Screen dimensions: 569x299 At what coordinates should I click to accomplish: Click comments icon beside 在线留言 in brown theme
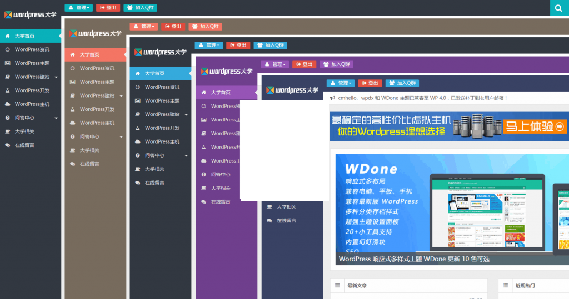73,164
